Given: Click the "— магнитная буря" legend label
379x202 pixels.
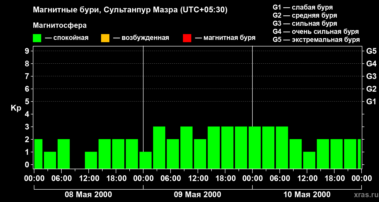Looking at the screenshot, I should point(225,38).
